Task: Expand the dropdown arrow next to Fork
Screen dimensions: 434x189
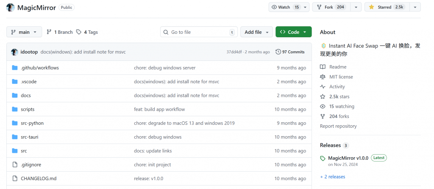Action: click(x=356, y=7)
